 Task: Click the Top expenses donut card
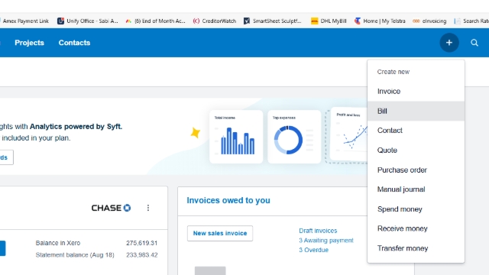(x=294, y=137)
